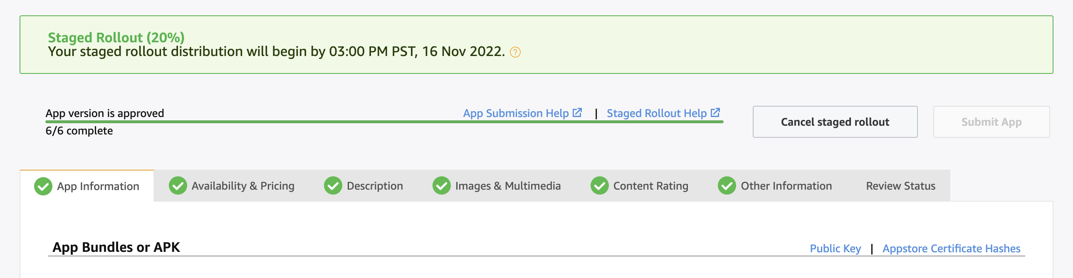The height and width of the screenshot is (278, 1073).
Task: Go to the Description tab
Action: coord(374,186)
